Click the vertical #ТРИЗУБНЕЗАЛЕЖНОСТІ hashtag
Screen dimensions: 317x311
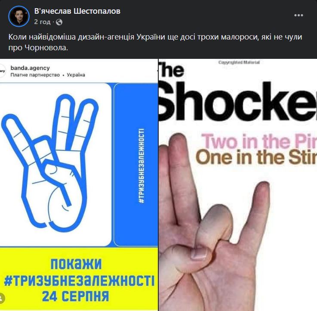tap(142, 165)
